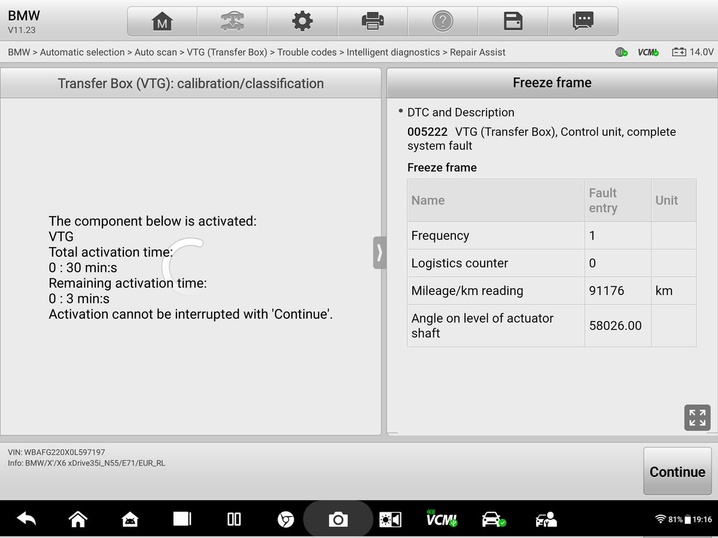Take a screenshot with the camera icon
718x538 pixels.
[338, 519]
